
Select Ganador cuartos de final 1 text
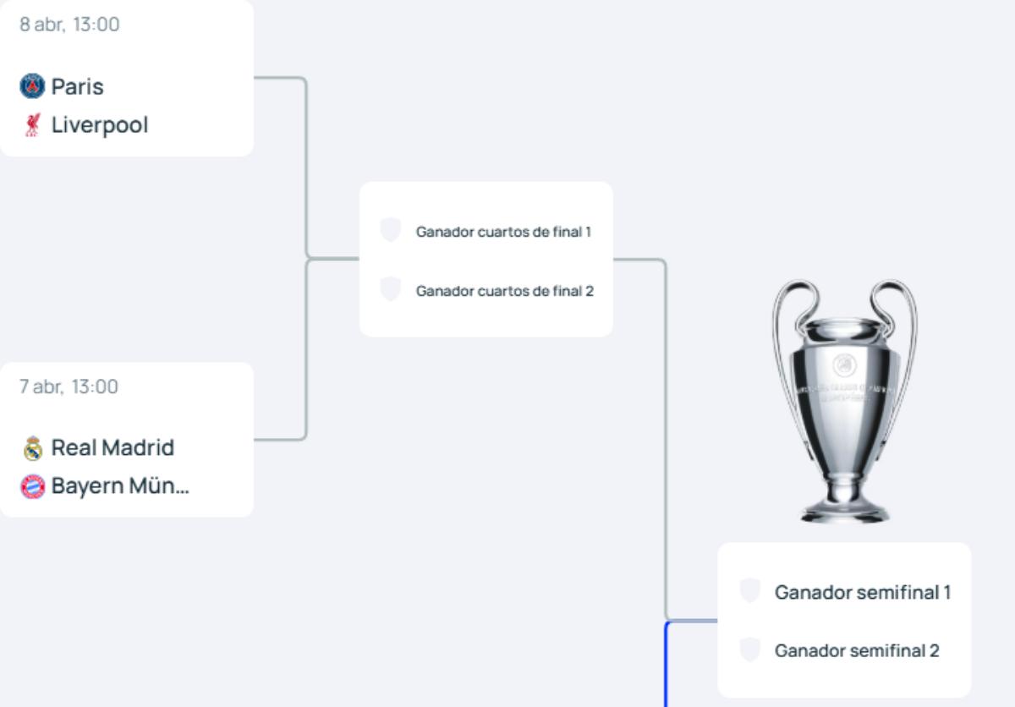(503, 232)
